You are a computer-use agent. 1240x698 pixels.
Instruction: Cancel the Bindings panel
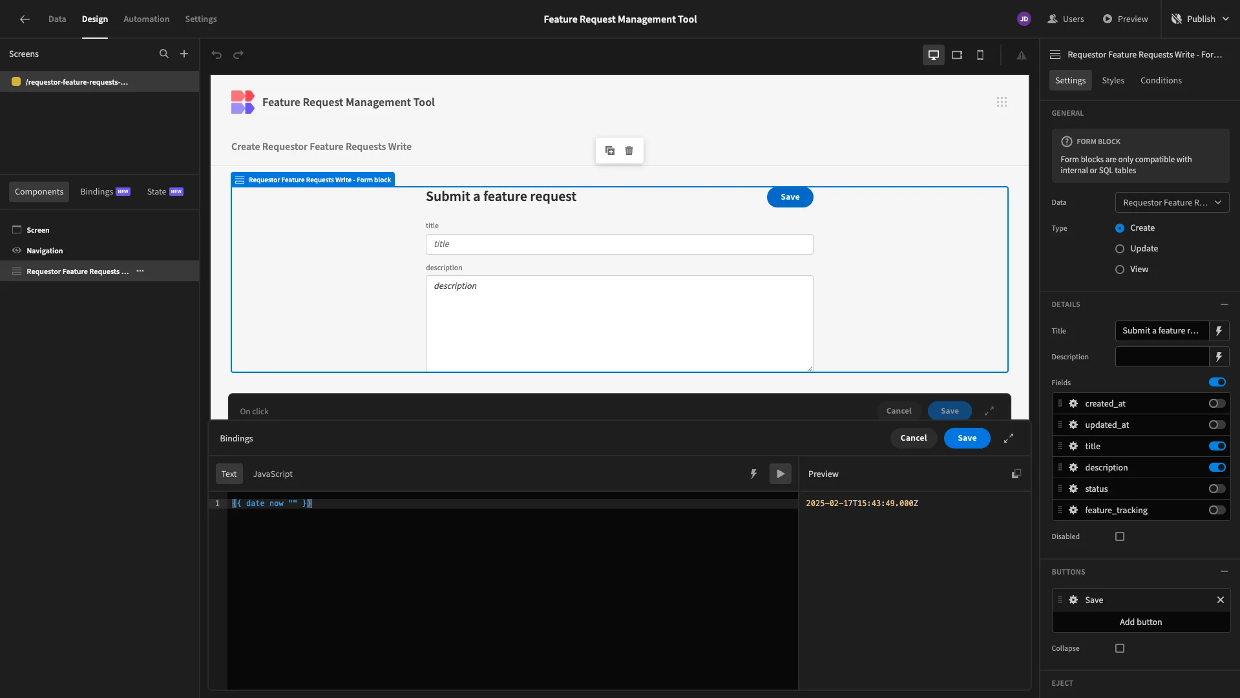(914, 438)
